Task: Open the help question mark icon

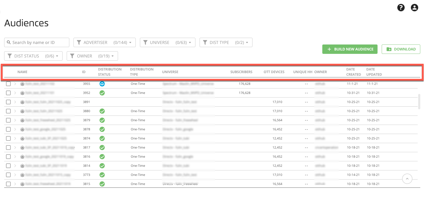Action: pos(401,8)
